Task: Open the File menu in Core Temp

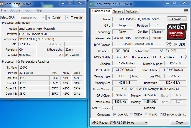Action: point(3,10)
